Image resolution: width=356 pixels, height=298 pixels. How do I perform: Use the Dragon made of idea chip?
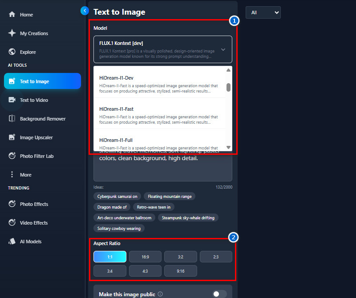(112, 207)
